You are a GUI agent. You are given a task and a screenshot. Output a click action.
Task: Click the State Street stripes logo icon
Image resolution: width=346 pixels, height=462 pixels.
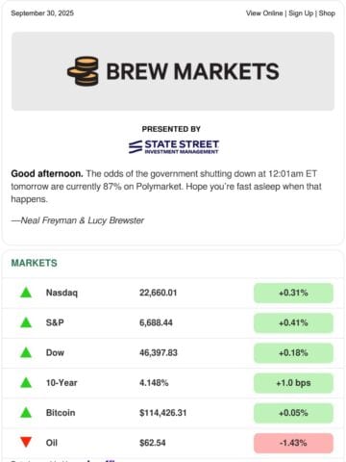click(x=136, y=147)
